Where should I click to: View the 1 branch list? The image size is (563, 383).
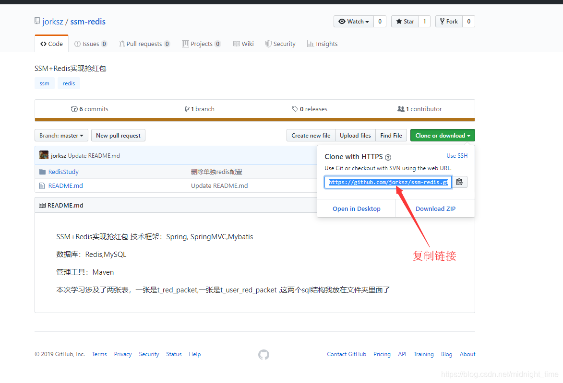tap(199, 109)
